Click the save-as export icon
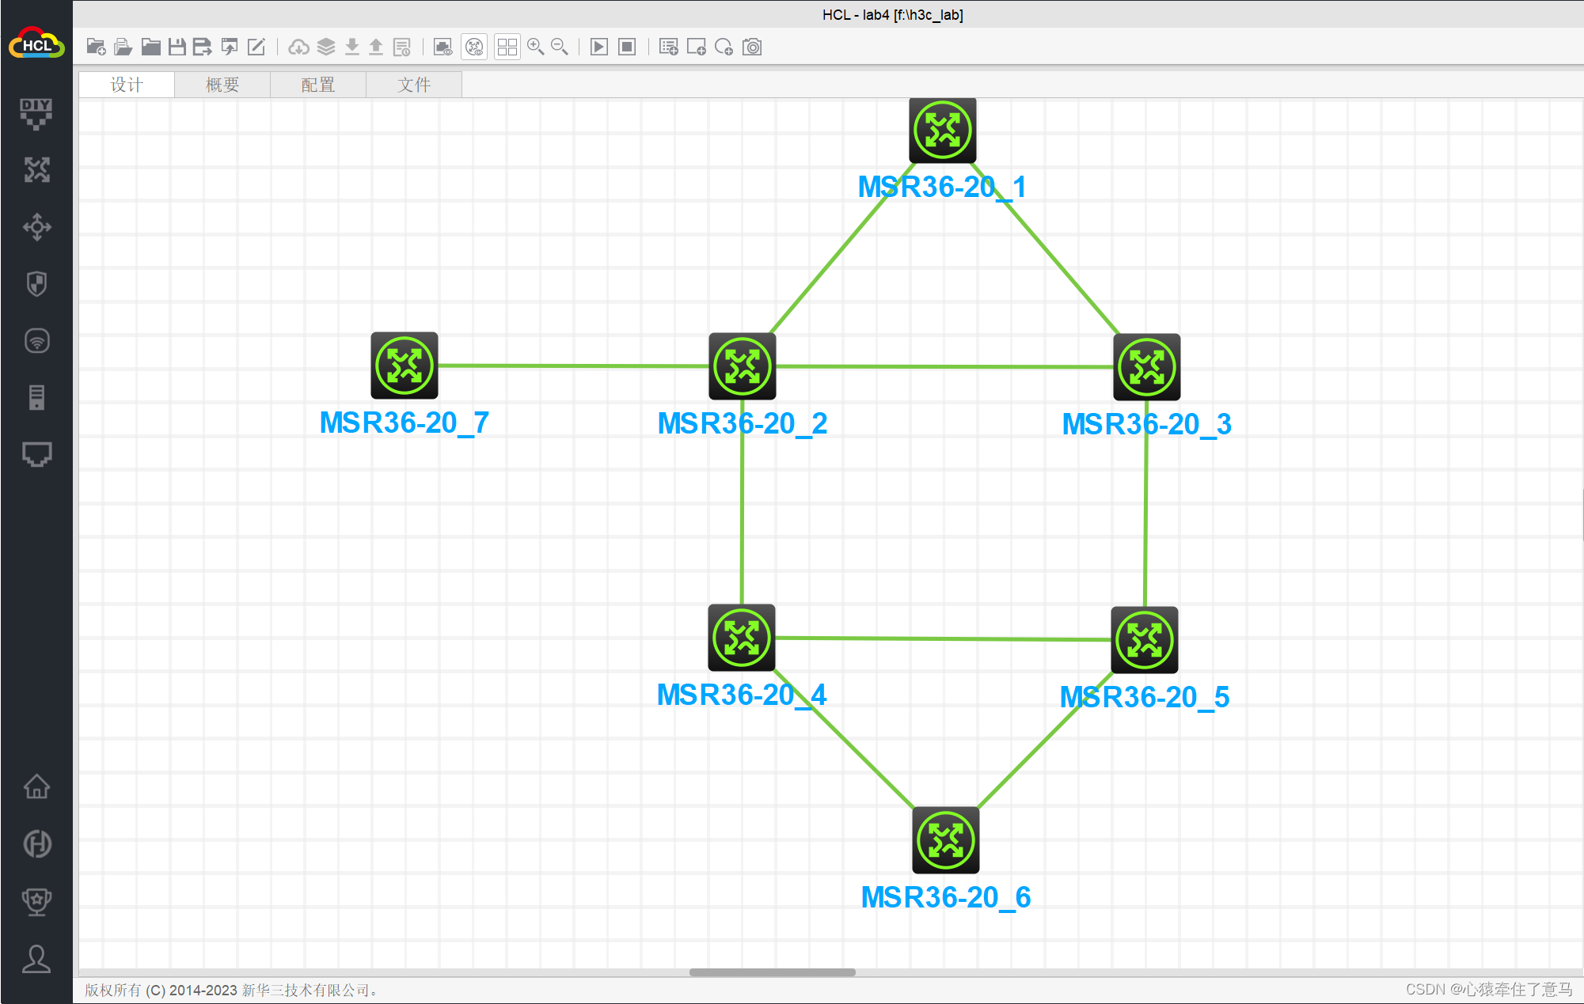 tap(203, 47)
